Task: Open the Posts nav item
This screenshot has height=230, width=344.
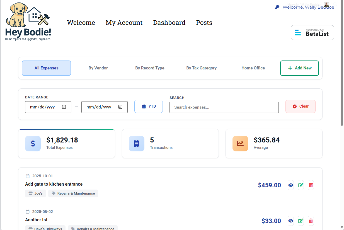Action: (x=204, y=23)
